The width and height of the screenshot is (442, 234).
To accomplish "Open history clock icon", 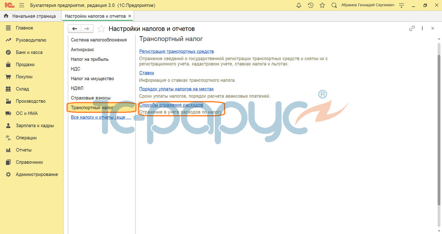I will [x=311, y=6].
